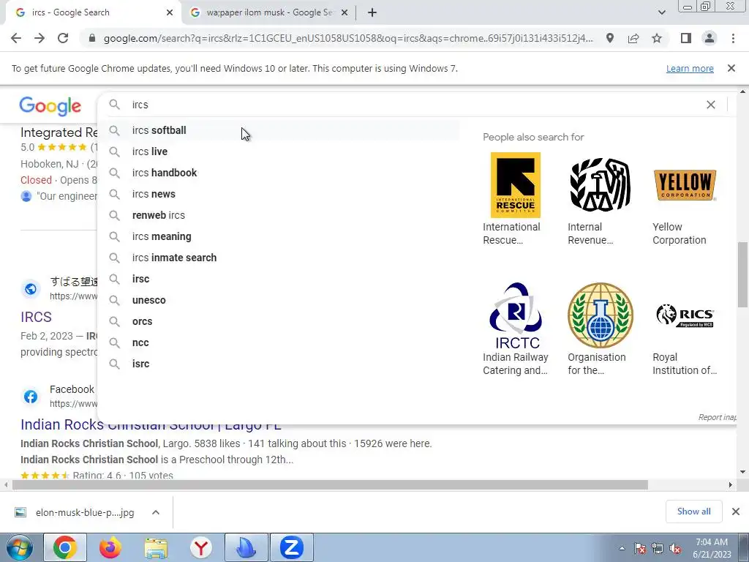This screenshot has height=562, width=749.
Task: Select the 'renweb ircs' suggestion
Action: [279, 215]
